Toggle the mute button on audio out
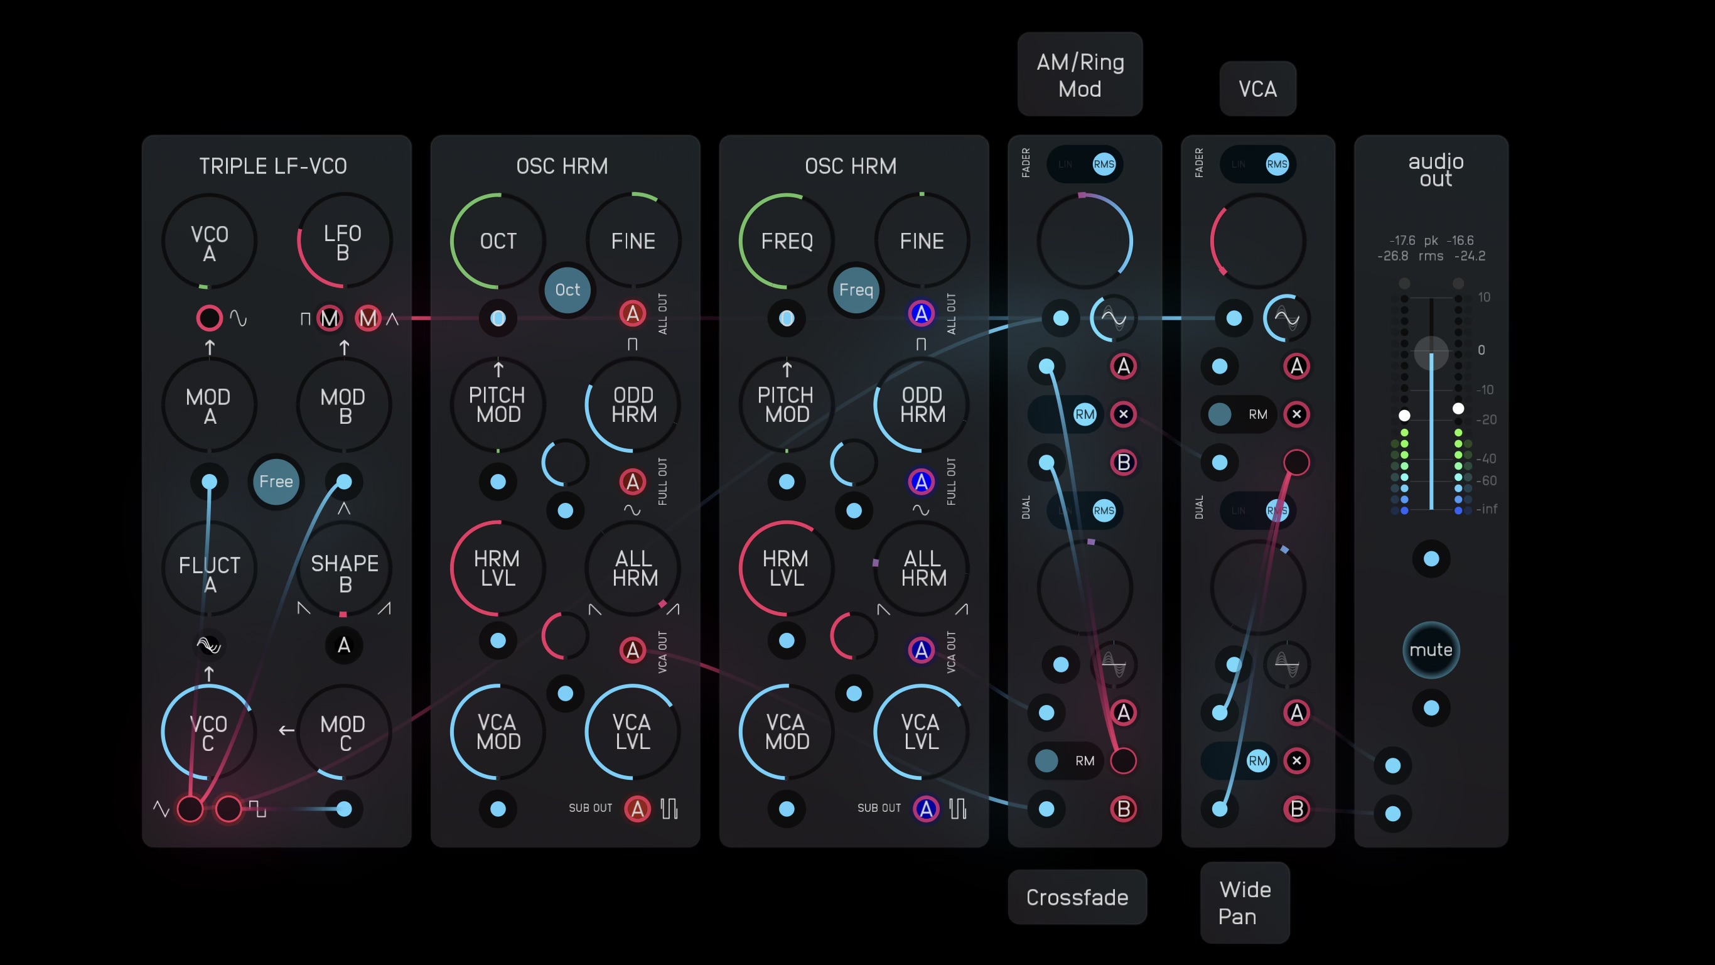This screenshot has width=1715, height=965. 1431,650
